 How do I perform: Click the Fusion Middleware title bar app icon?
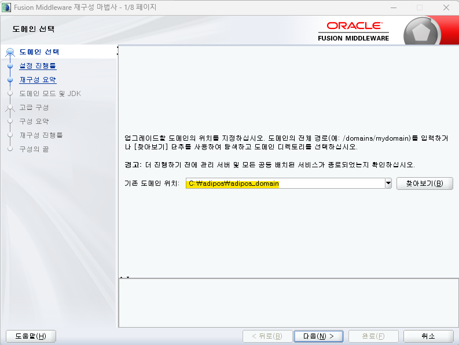pos(6,8)
